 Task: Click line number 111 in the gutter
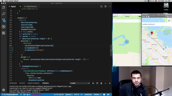[x=11, y=46]
